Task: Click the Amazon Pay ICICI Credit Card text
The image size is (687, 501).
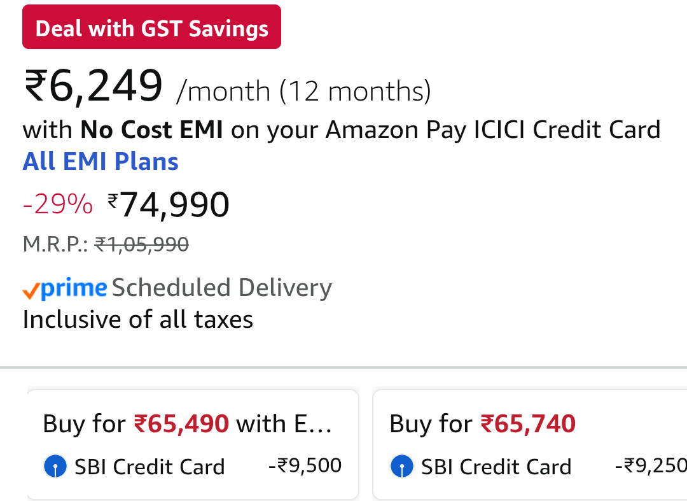Action: point(493,131)
